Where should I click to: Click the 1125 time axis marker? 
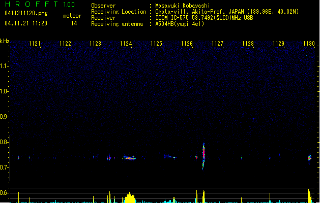coord(156,44)
